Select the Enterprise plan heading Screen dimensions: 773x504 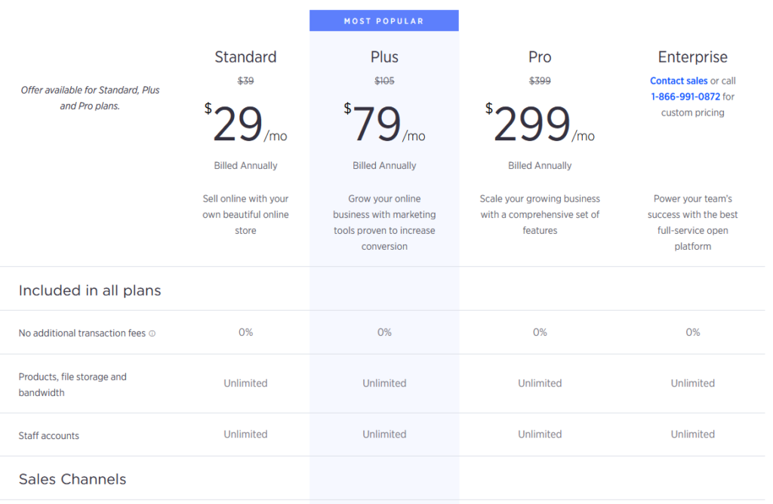[x=693, y=57]
